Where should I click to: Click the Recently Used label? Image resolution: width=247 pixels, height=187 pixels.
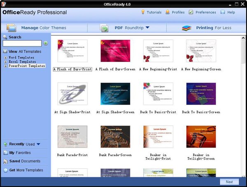pyautogui.click(x=22, y=144)
